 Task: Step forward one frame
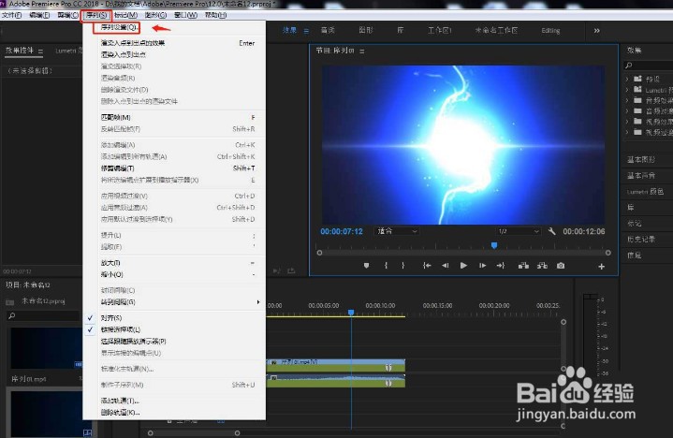(x=482, y=266)
